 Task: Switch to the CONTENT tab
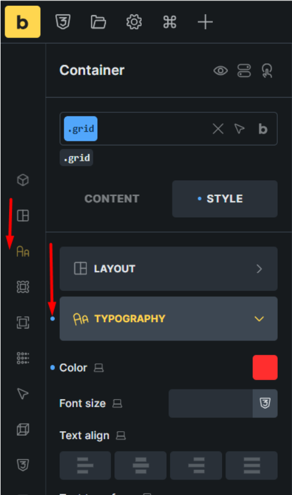pyautogui.click(x=112, y=198)
